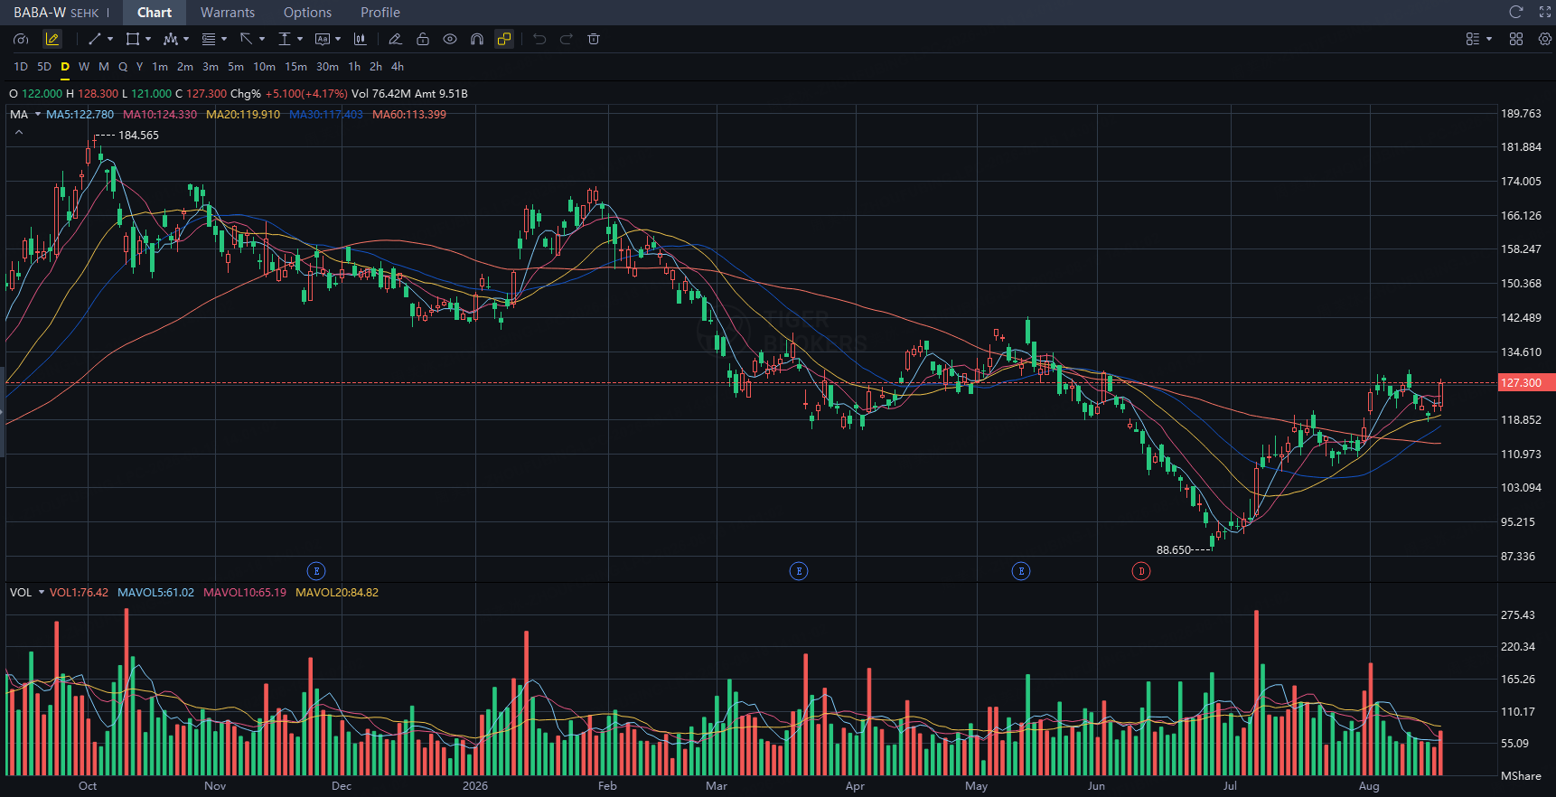Expand the measure tool dropdown arrow

tap(300, 39)
